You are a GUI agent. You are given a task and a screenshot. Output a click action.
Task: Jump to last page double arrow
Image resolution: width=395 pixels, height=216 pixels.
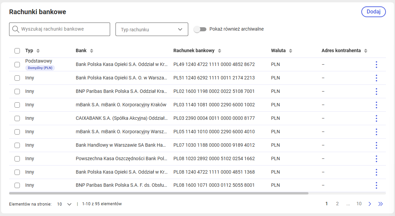click(x=381, y=204)
